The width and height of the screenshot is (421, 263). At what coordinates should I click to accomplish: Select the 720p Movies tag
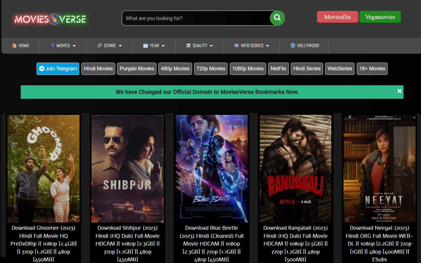[x=211, y=69]
